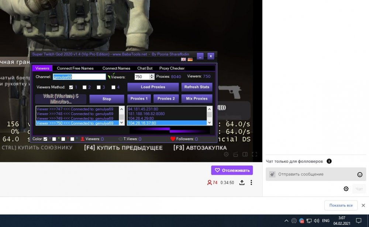Image resolution: width=369 pixels, height=227 pixels.
Task: Open the emoji picker in chat
Action: (360, 174)
